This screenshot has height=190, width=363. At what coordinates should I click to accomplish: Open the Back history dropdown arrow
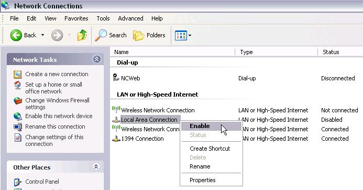(x=42, y=35)
